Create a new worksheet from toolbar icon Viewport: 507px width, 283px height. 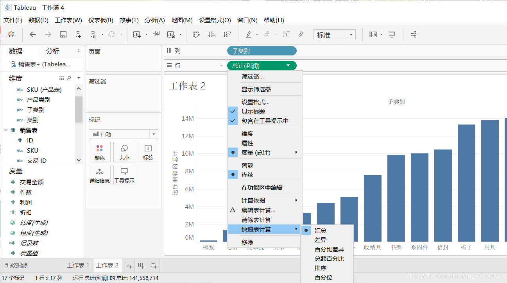[x=137, y=34]
